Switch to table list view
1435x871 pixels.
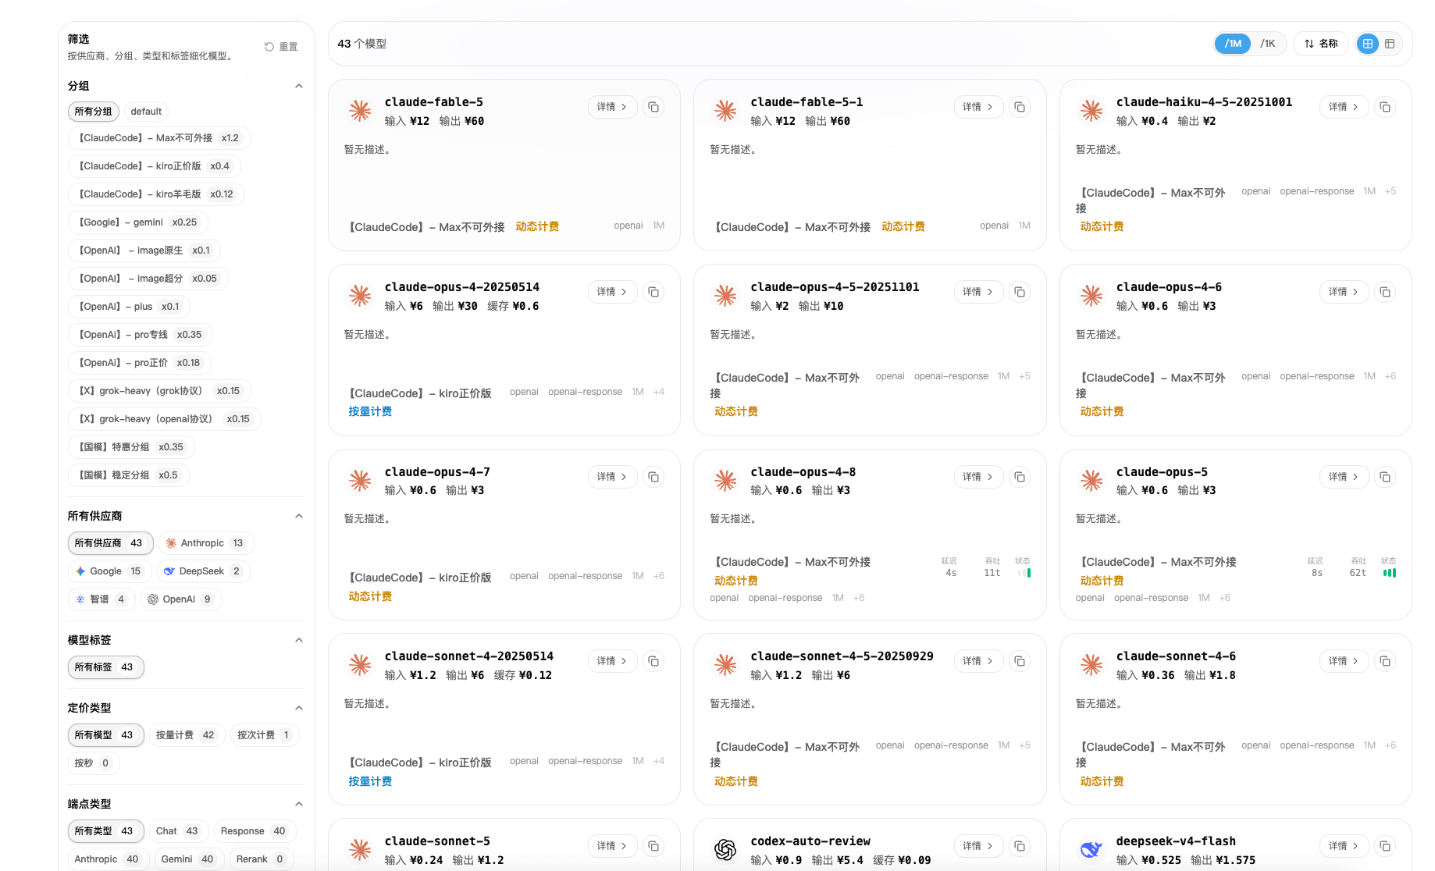[x=1390, y=44]
